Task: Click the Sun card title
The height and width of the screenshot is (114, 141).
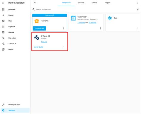Action: point(116,18)
